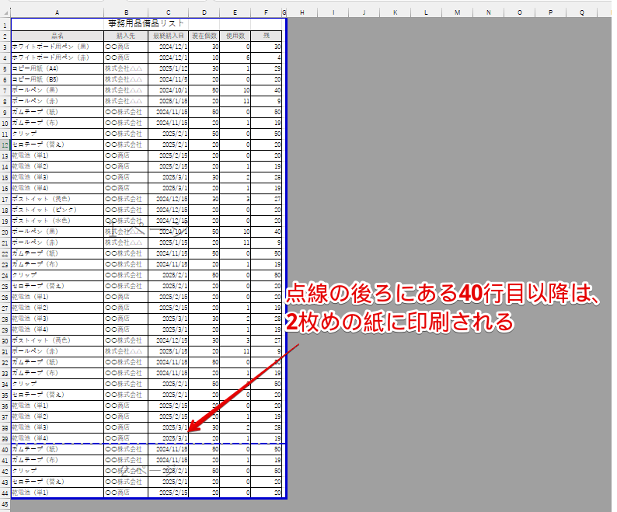This screenshot has width=617, height=512.
Task: Click date 2025/3/1 in row 15
Action: (x=169, y=177)
